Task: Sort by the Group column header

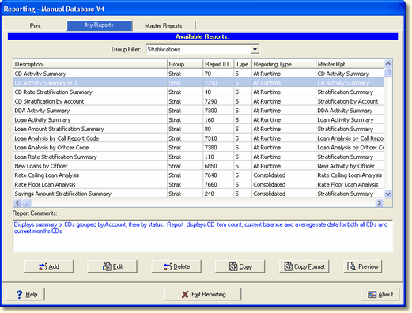Action: (x=185, y=64)
